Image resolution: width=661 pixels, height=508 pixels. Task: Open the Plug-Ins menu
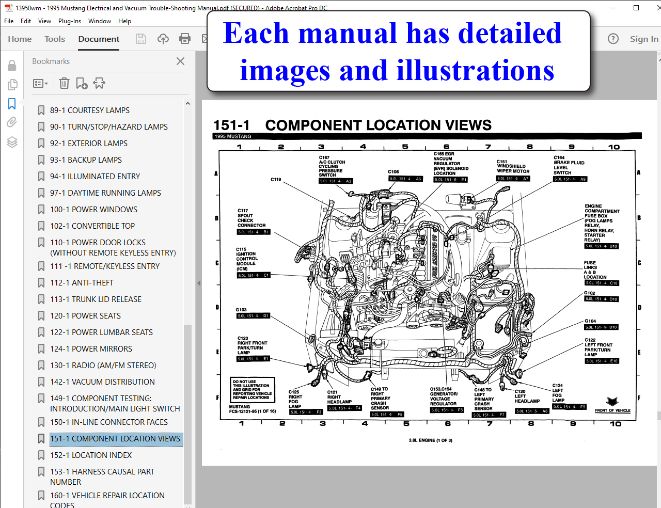(x=69, y=21)
